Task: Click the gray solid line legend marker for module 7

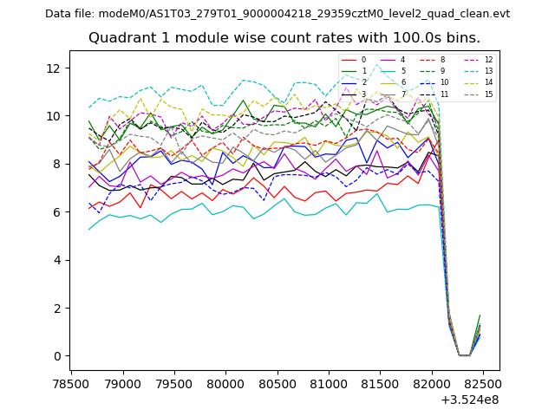Action: [388, 94]
